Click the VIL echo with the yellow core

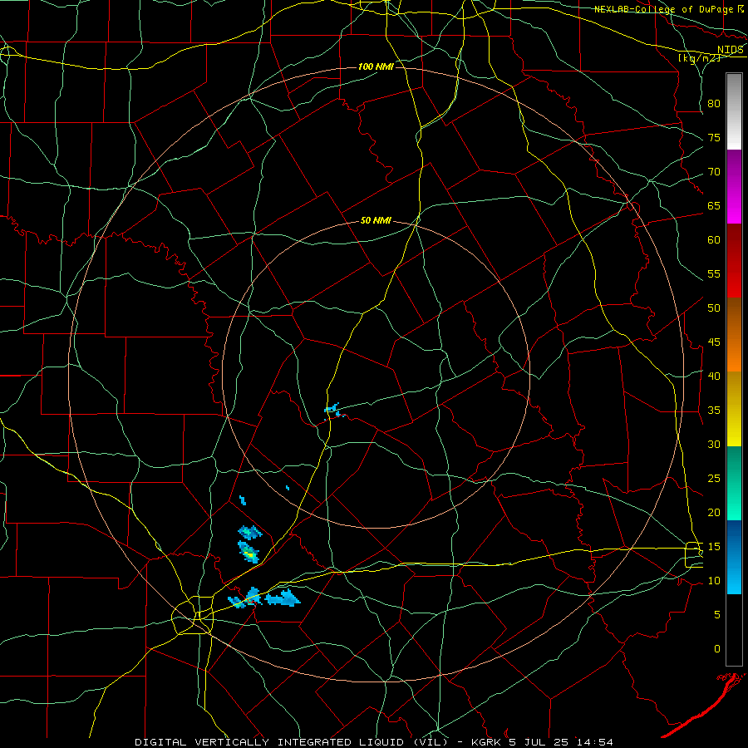tap(249, 553)
